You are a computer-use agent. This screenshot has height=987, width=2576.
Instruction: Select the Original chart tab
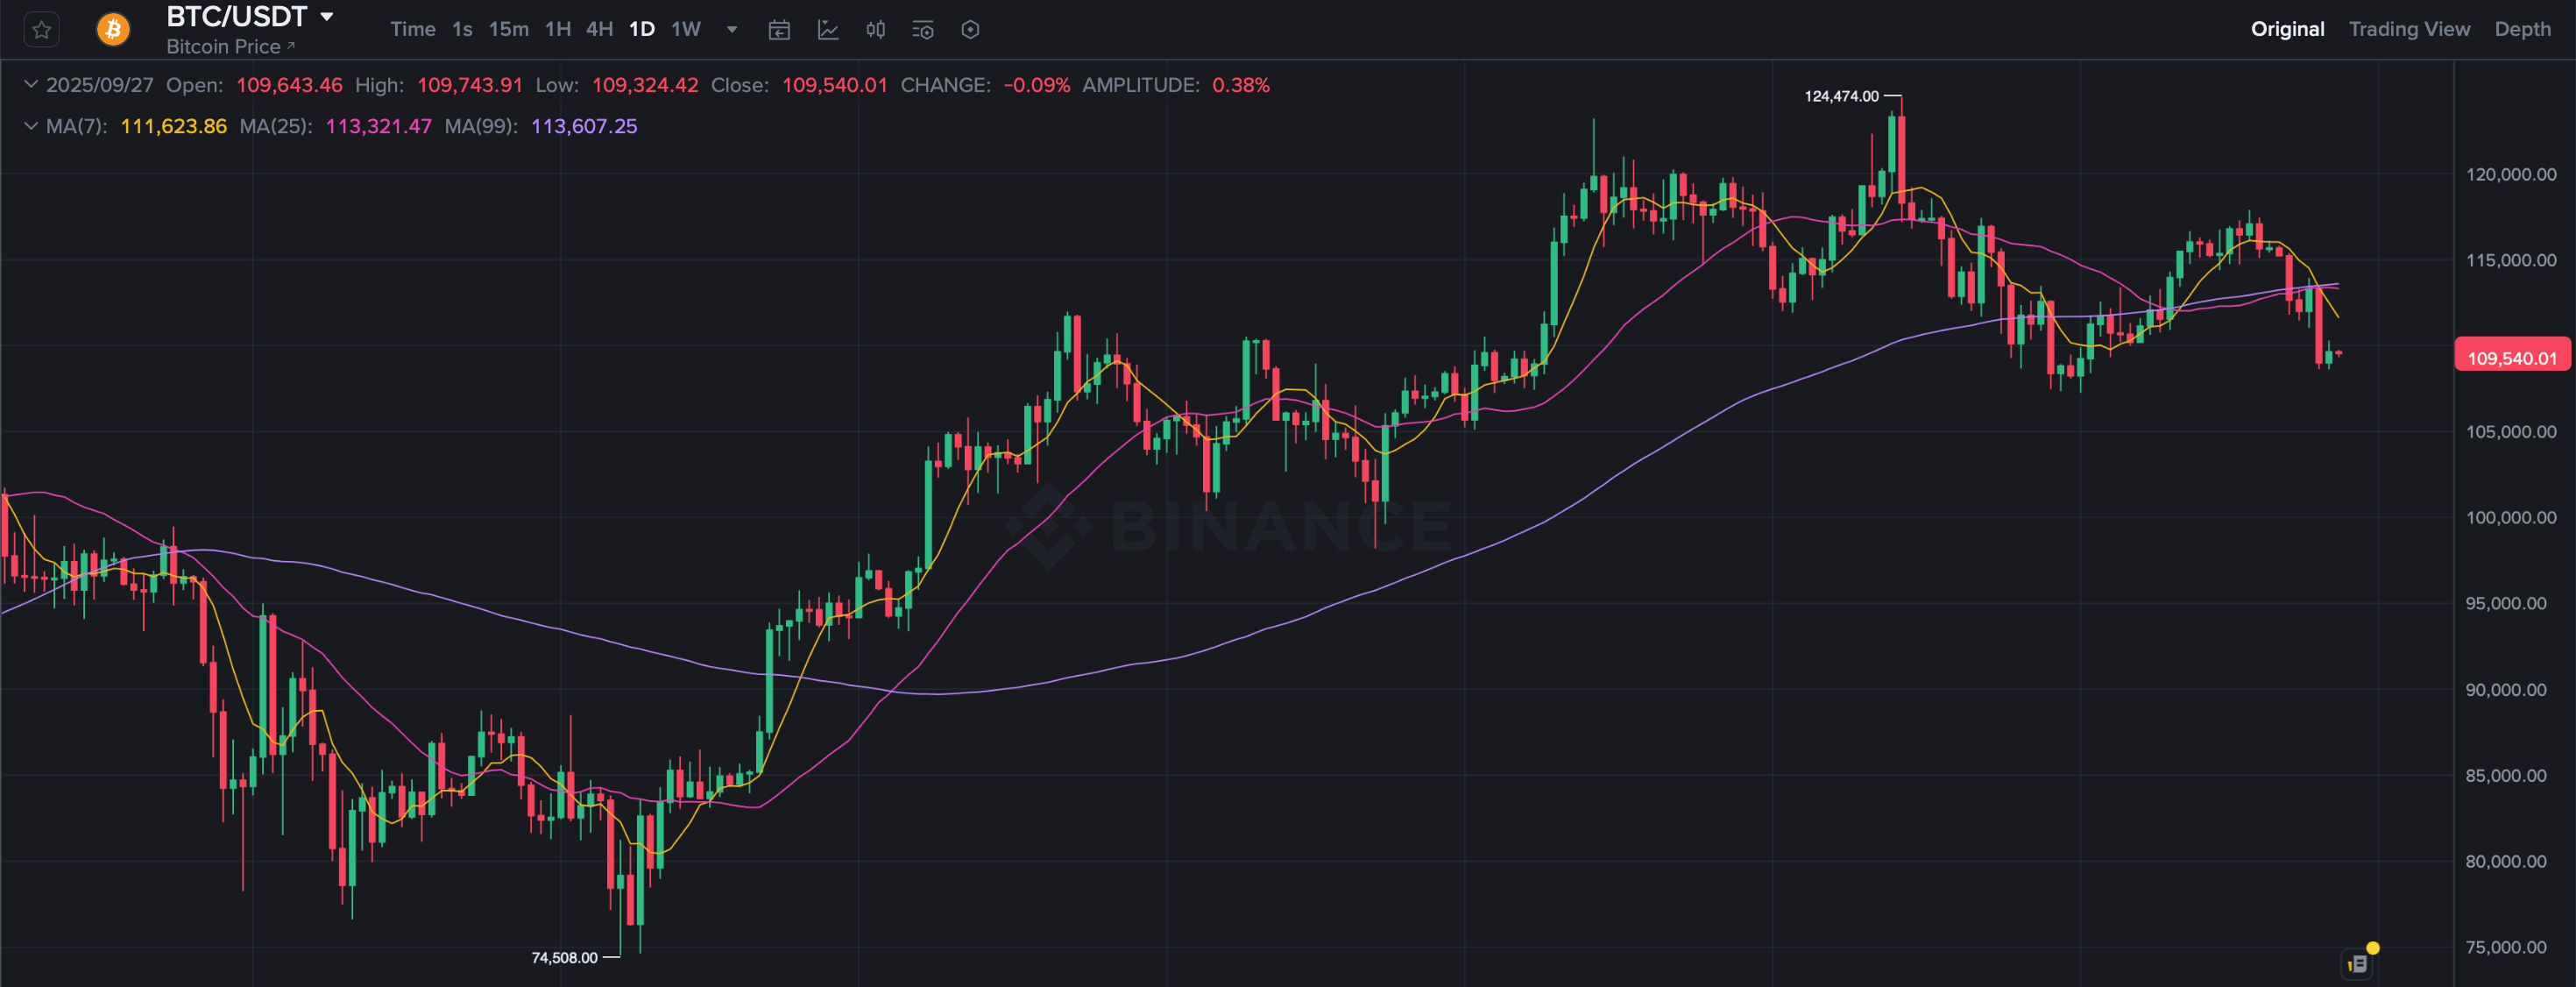tap(2287, 29)
